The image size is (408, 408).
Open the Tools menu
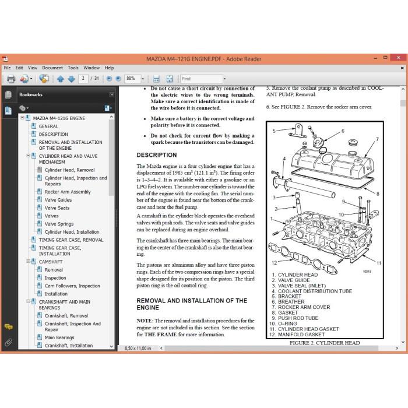73,68
